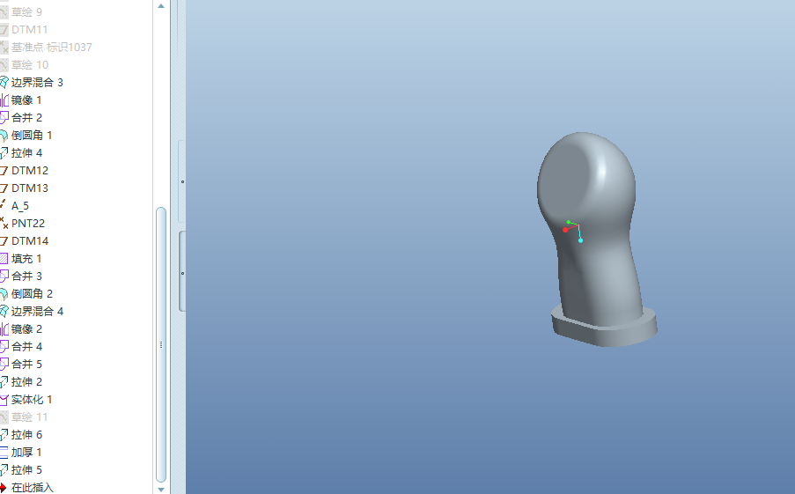Select the A_5 label text

[20, 206]
